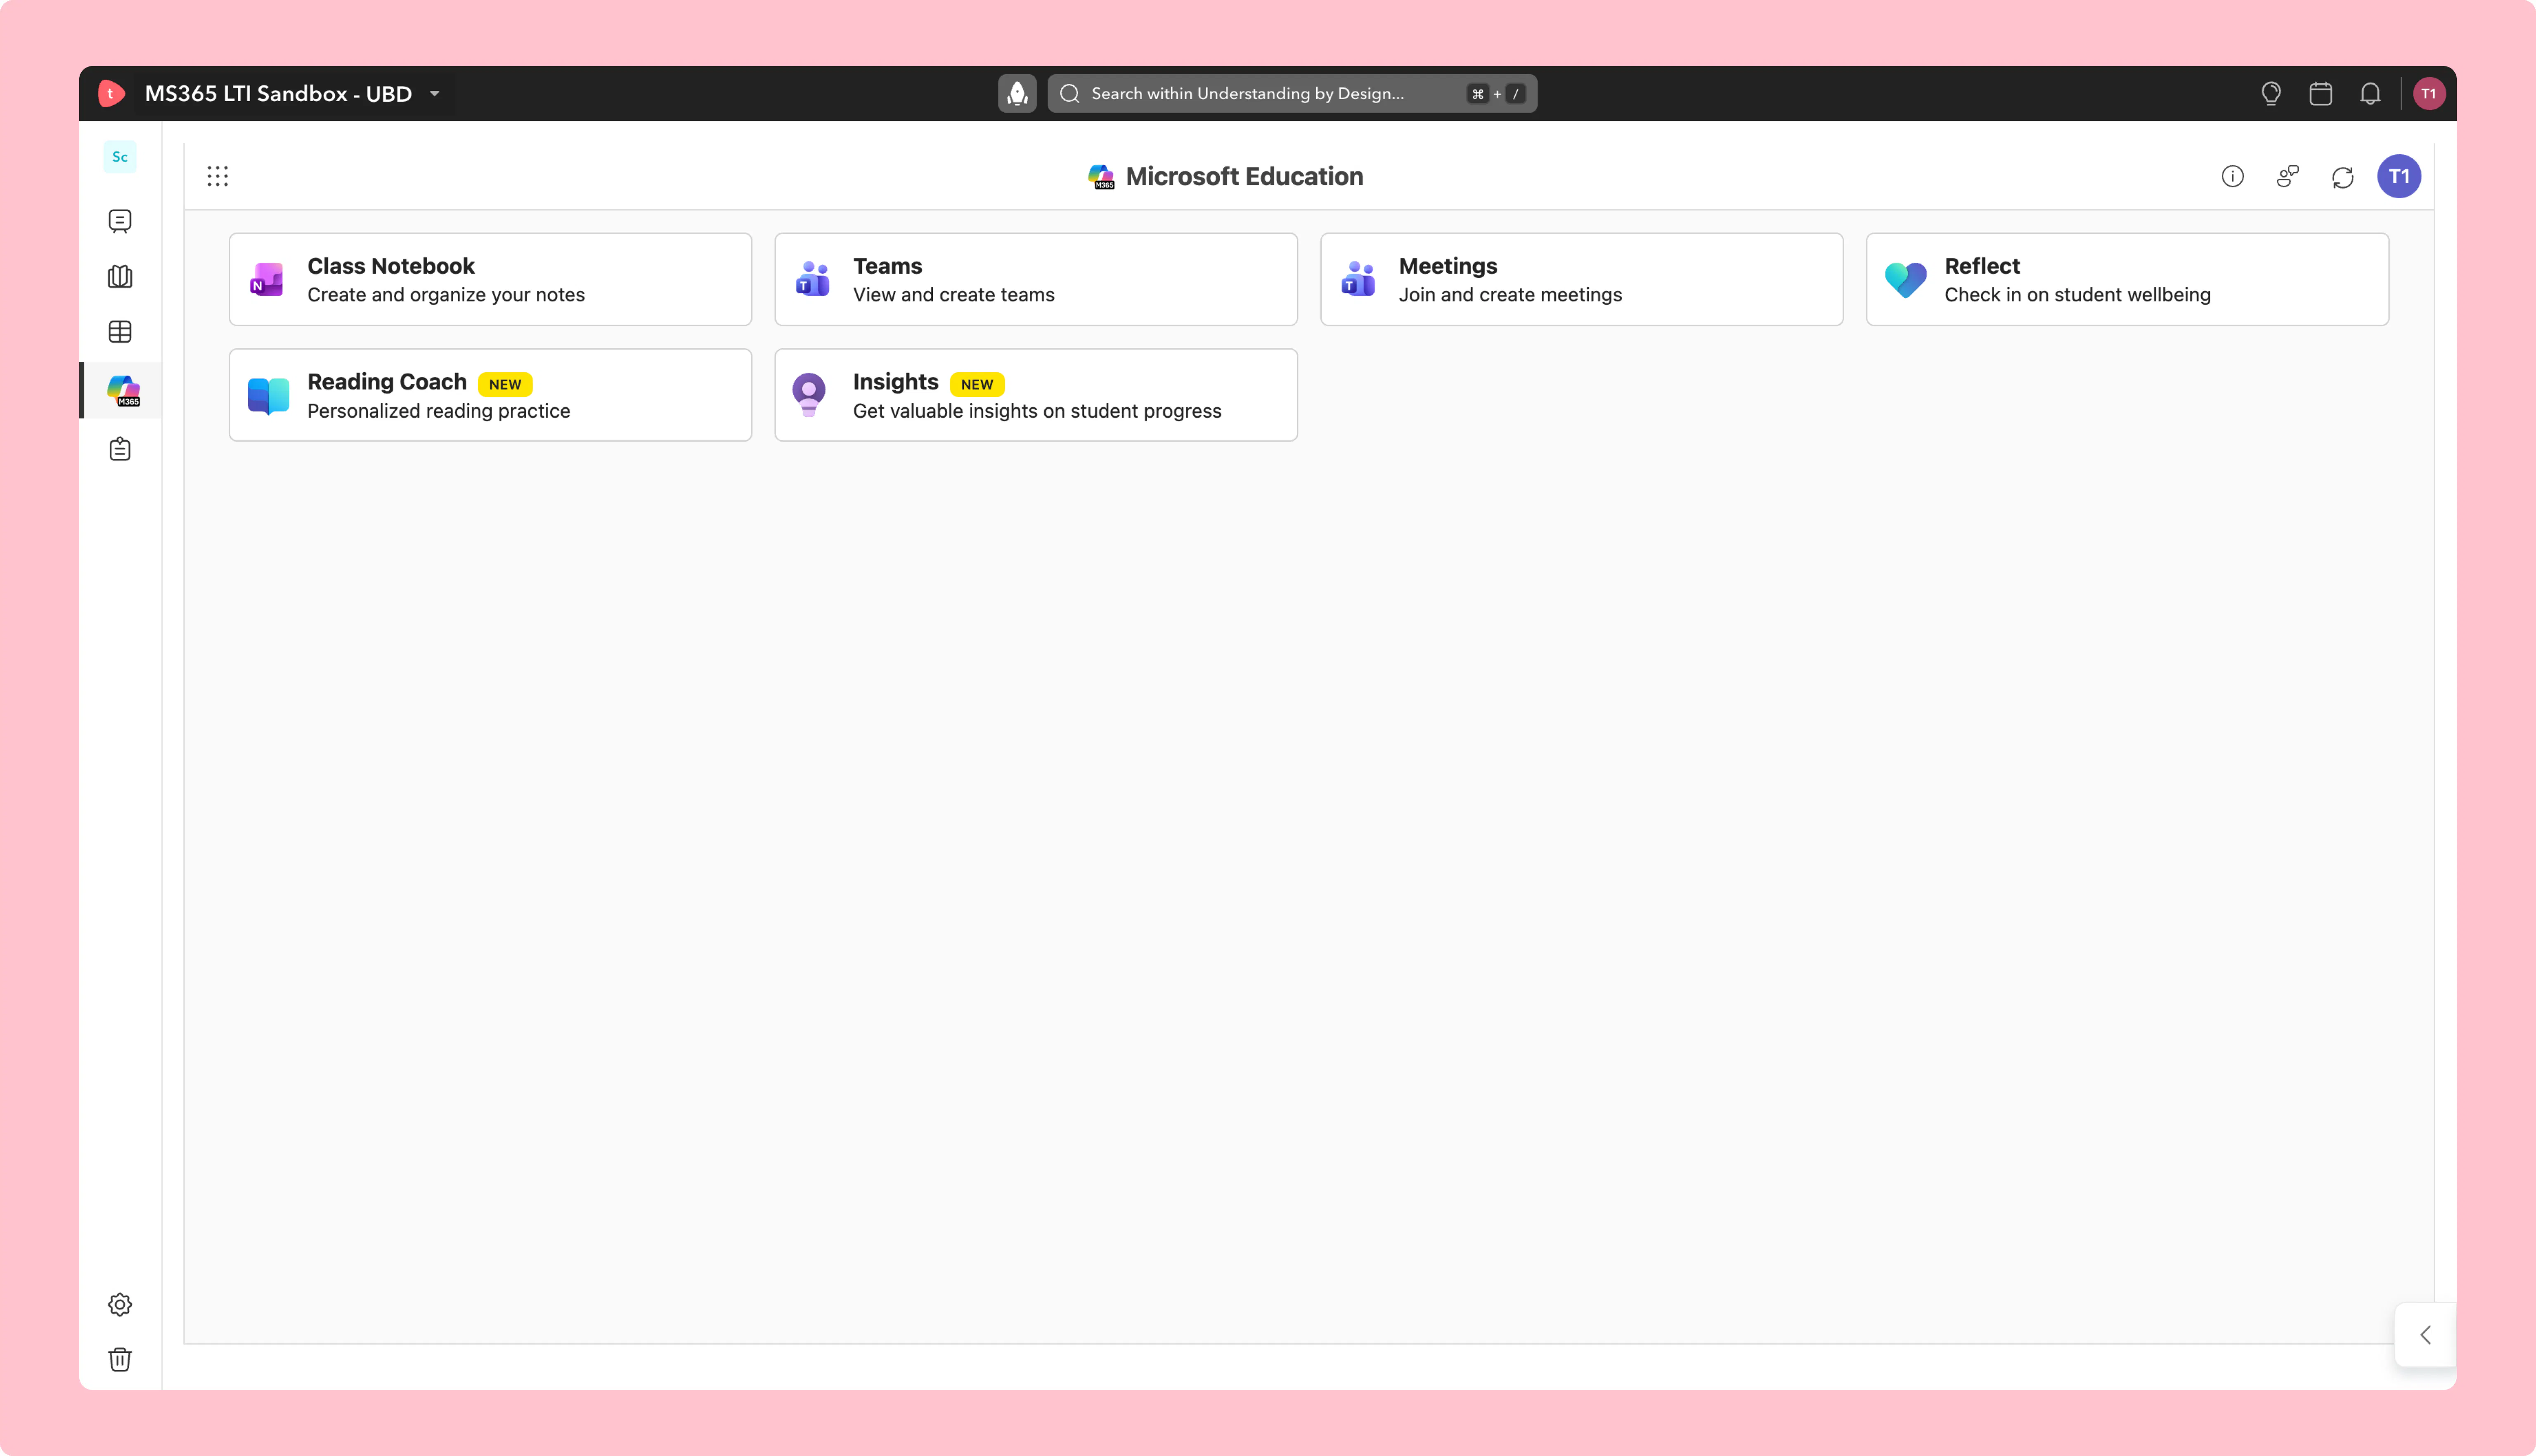
Task: Open the grid table sidebar icon
Action: point(120,331)
